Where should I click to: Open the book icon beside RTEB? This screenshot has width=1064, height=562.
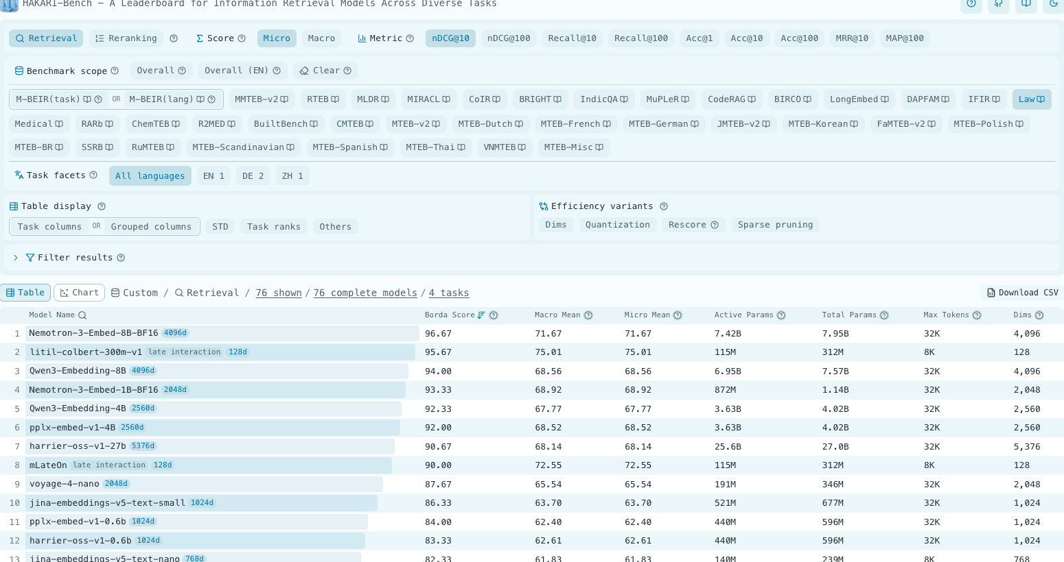[335, 99]
